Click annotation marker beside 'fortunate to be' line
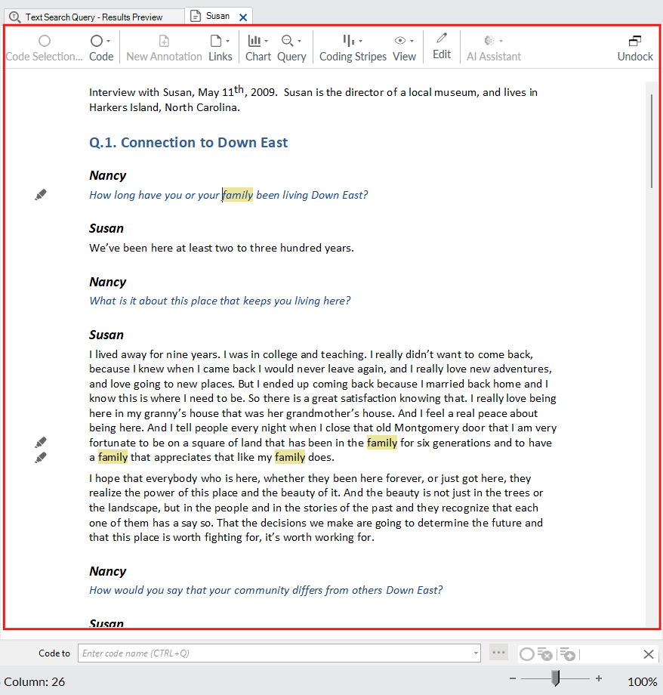This screenshot has height=695, width=663. (41, 443)
